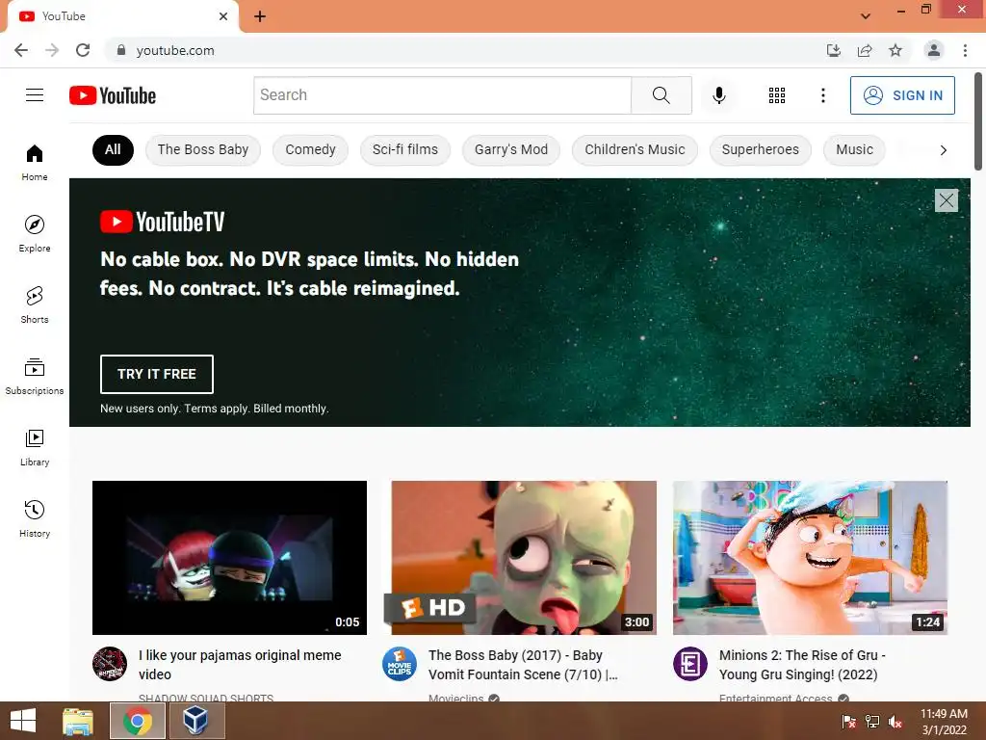Go to Home in sidebar
The image size is (986, 740).
pyautogui.click(x=35, y=162)
